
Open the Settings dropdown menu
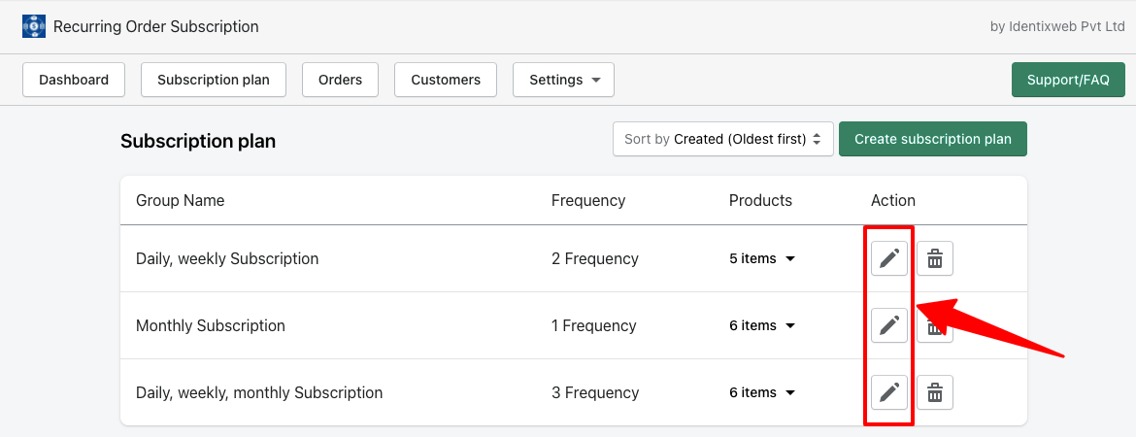click(x=564, y=80)
